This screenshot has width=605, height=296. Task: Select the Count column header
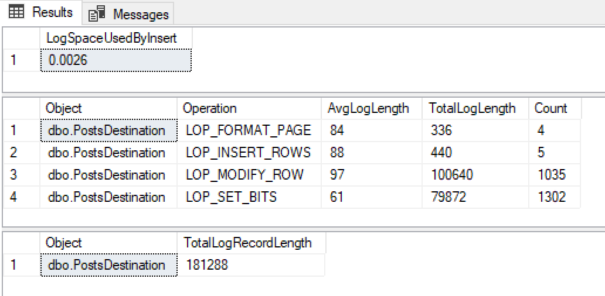click(x=550, y=108)
